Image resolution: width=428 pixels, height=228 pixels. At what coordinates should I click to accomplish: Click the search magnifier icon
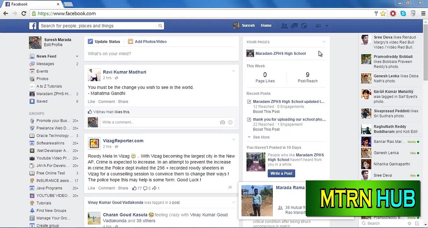tap(160, 26)
